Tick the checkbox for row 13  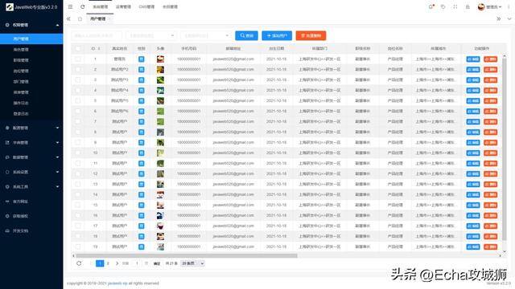[78, 184]
